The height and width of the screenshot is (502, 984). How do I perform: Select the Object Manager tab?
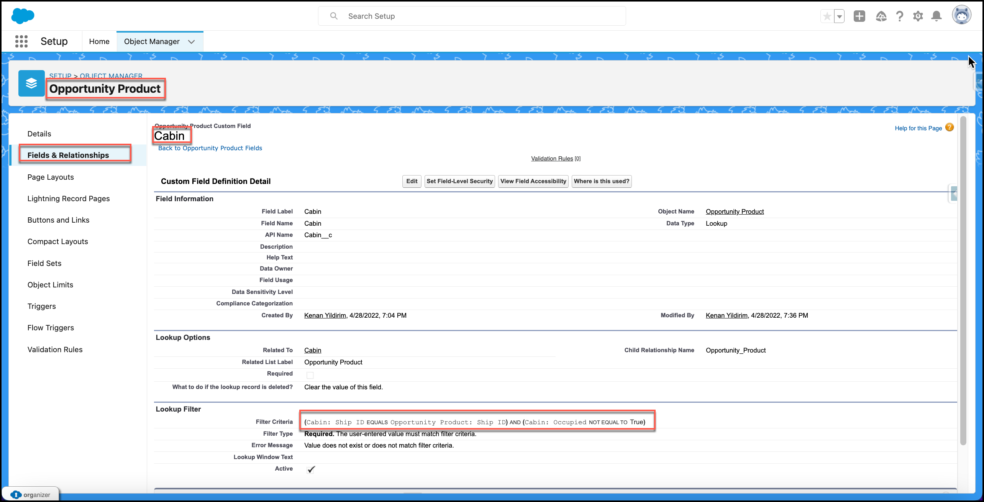pyautogui.click(x=152, y=41)
